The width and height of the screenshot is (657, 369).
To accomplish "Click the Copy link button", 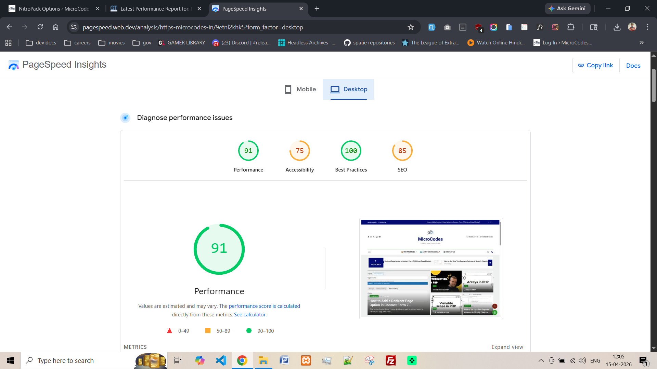I will coord(596,65).
